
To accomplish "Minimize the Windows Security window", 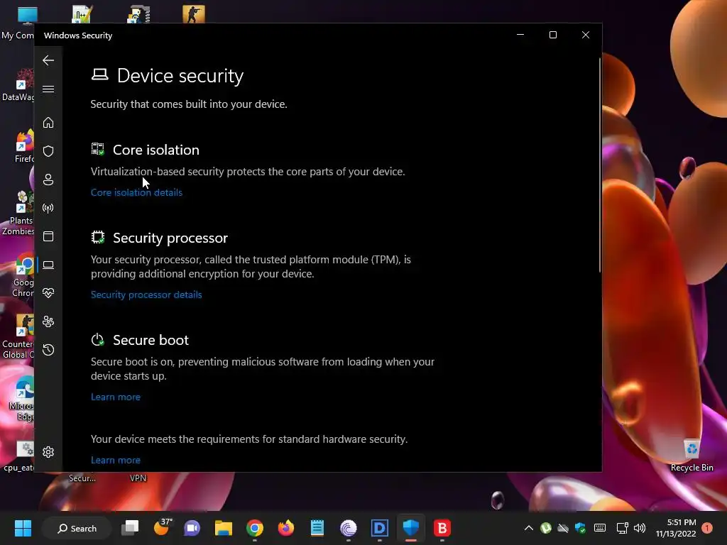I will 520,35.
